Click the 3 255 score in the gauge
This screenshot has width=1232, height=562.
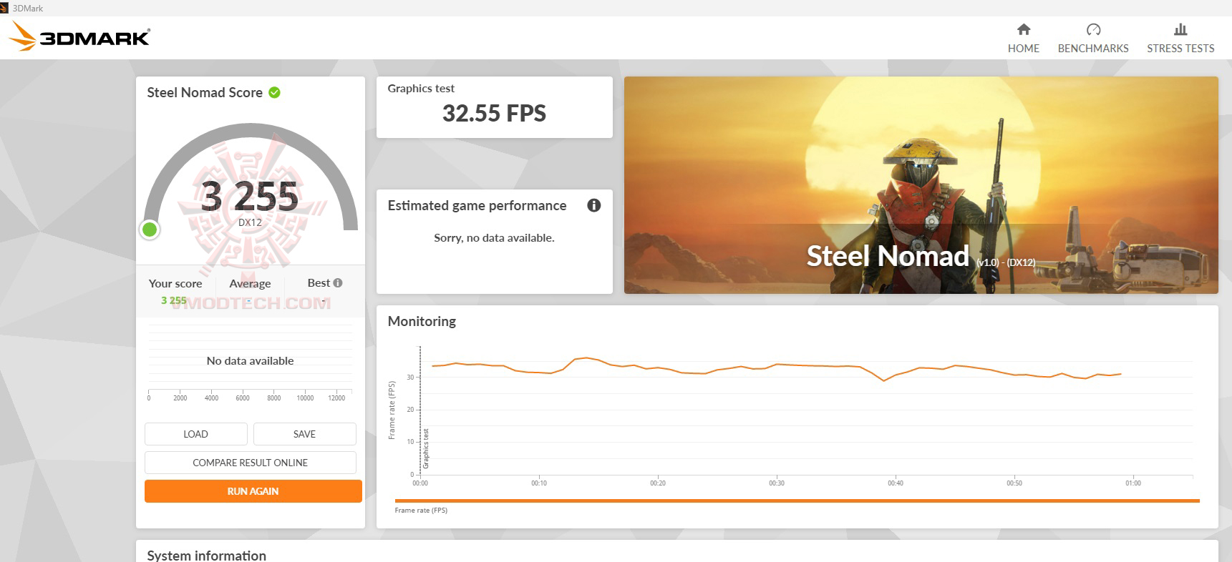pos(249,196)
